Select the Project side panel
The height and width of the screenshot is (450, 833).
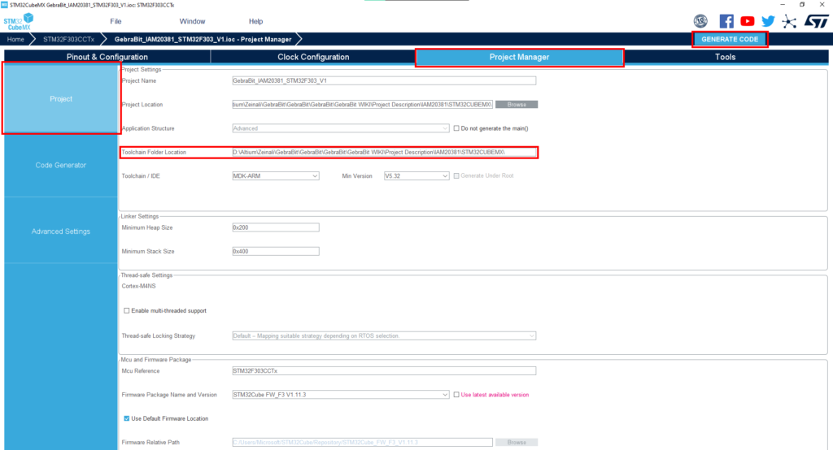click(x=61, y=99)
